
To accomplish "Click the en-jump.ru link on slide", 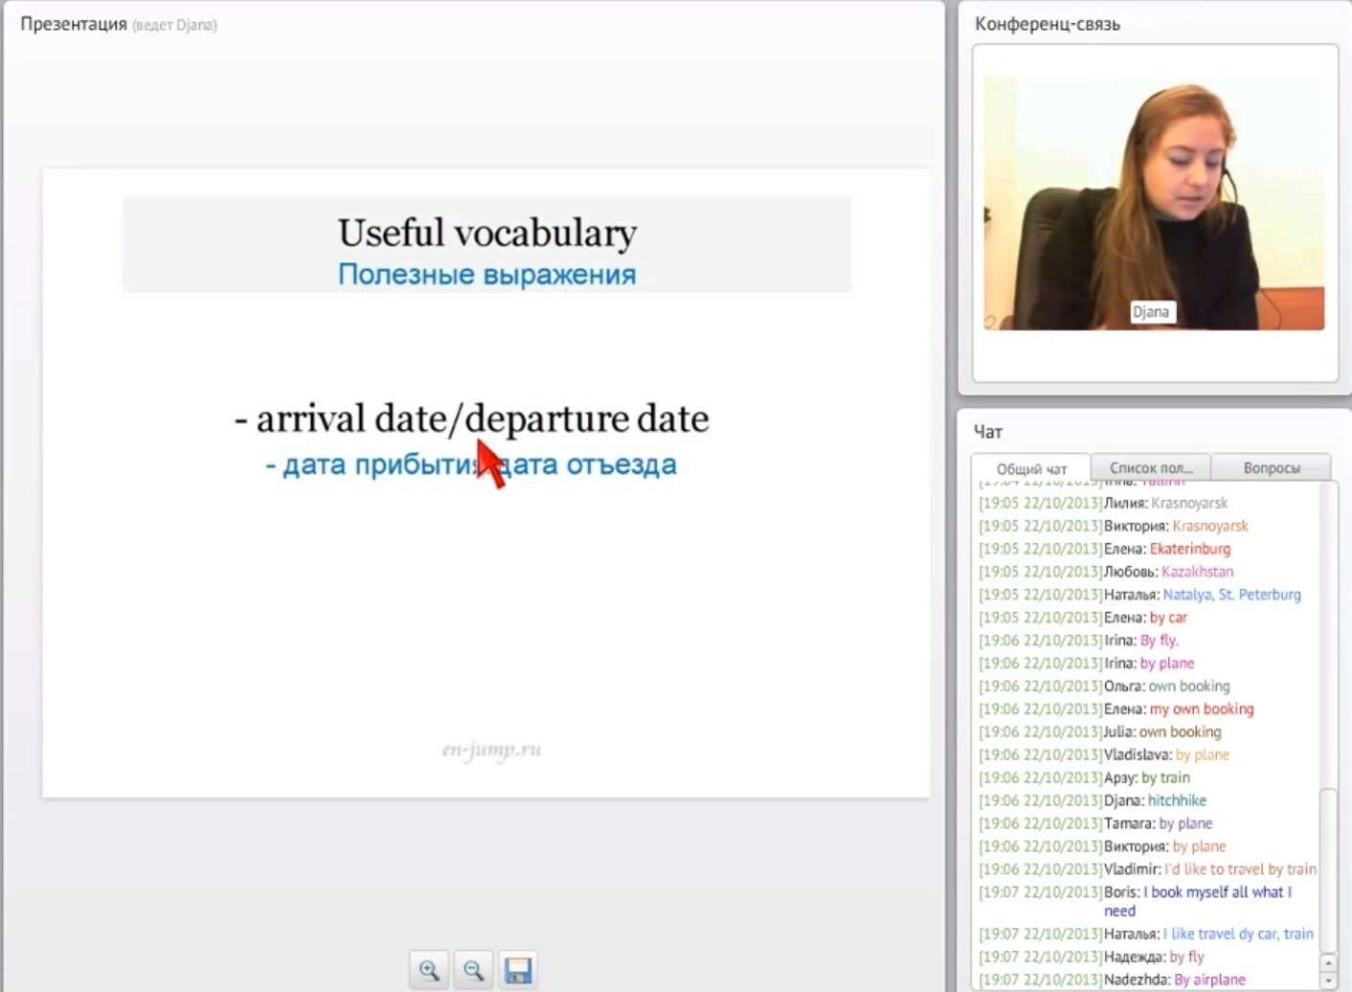I will [x=491, y=750].
